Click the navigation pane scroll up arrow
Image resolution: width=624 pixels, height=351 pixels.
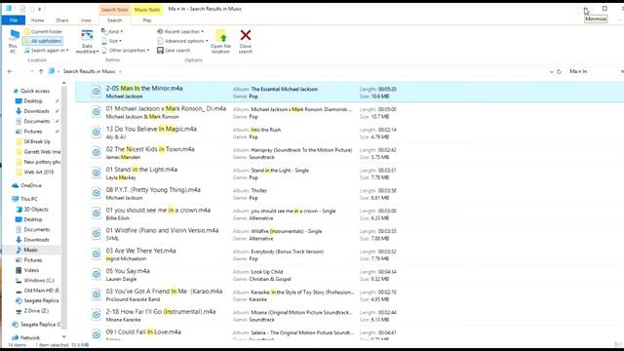[63, 83]
